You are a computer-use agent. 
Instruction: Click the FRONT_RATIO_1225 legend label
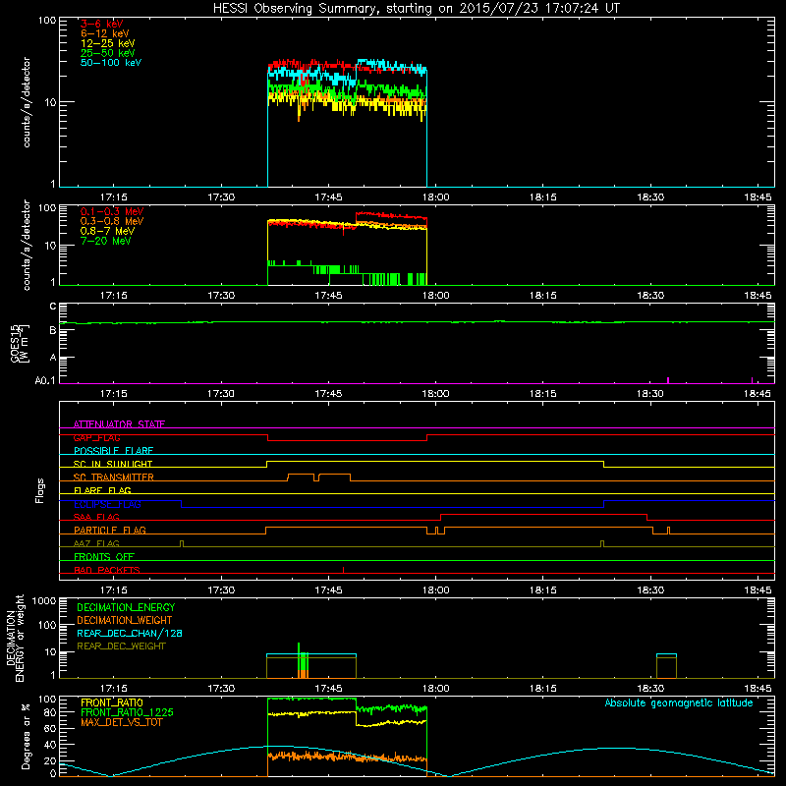128,712
